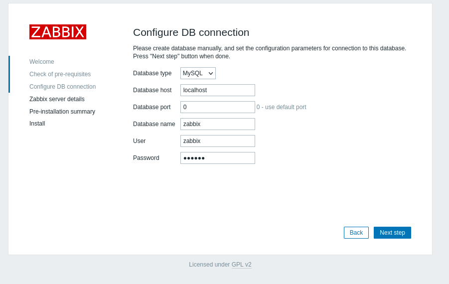449x284 pixels.
Task: Click the Database host label
Action: click(152, 90)
